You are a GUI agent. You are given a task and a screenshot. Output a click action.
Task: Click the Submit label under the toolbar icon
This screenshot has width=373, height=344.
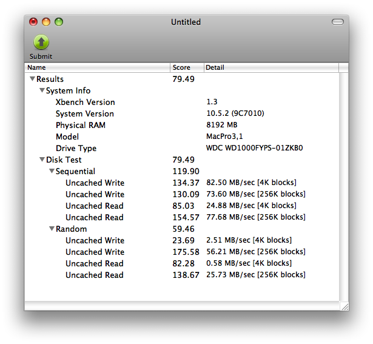[x=41, y=56]
